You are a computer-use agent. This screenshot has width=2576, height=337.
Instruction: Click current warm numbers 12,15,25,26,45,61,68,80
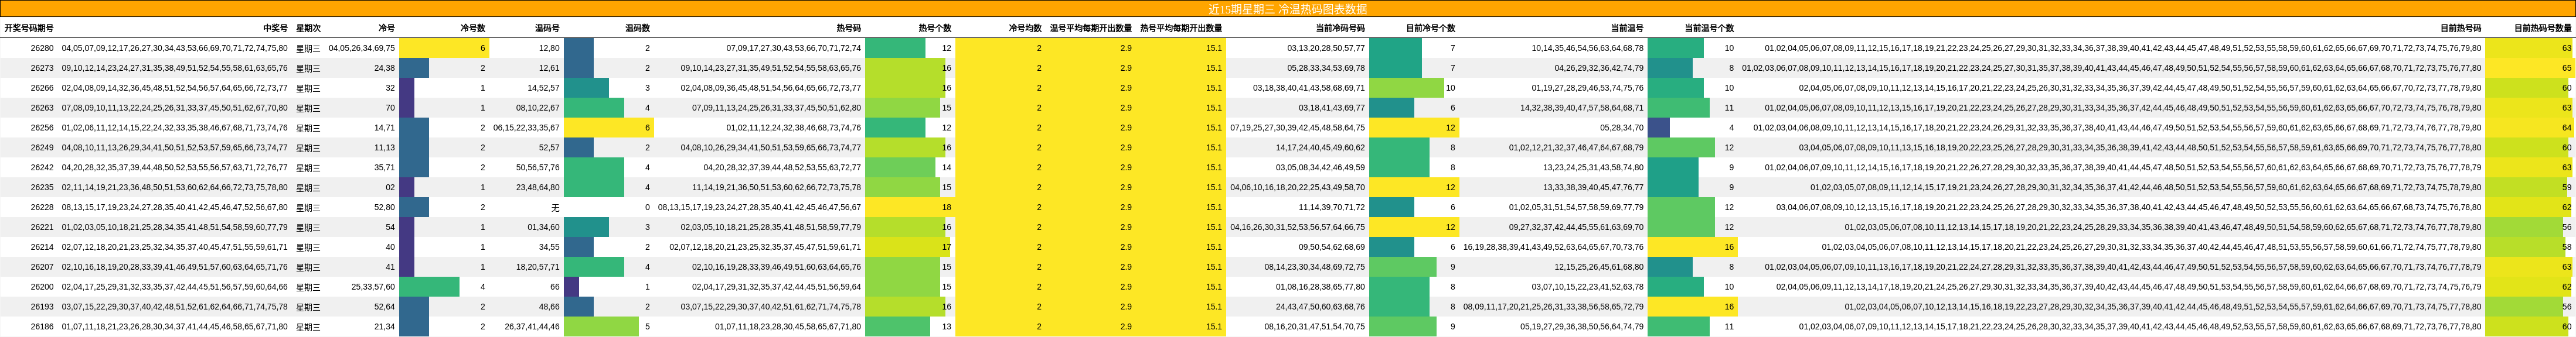[1599, 266]
